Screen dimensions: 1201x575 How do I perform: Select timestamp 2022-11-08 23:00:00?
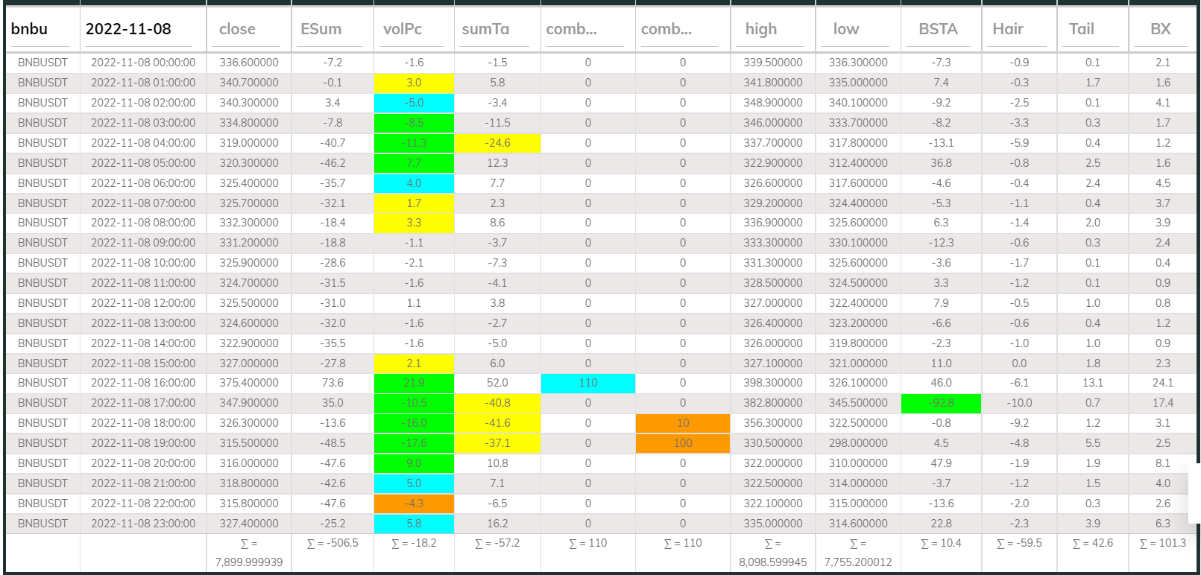(143, 524)
